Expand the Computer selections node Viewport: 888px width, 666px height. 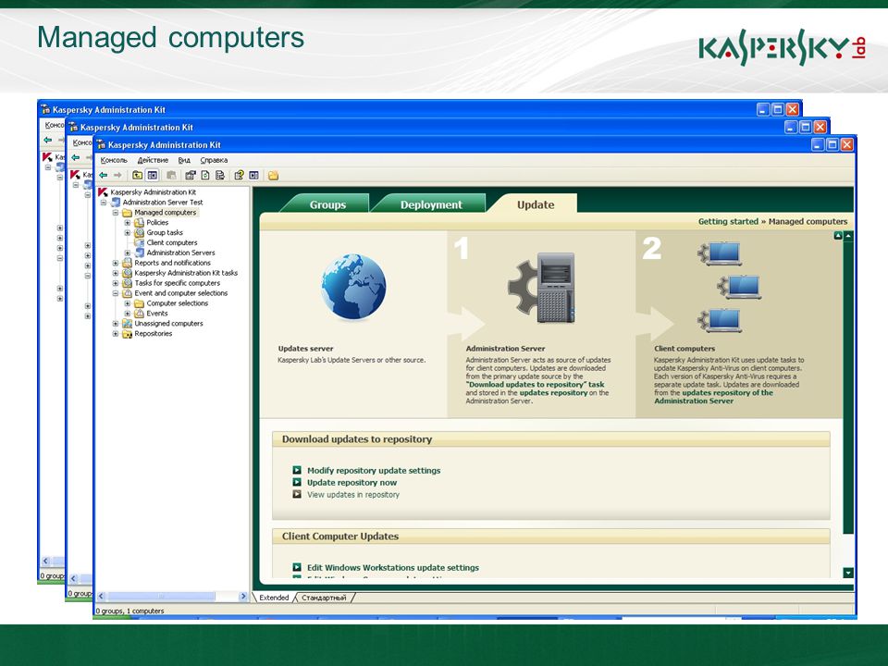point(128,303)
